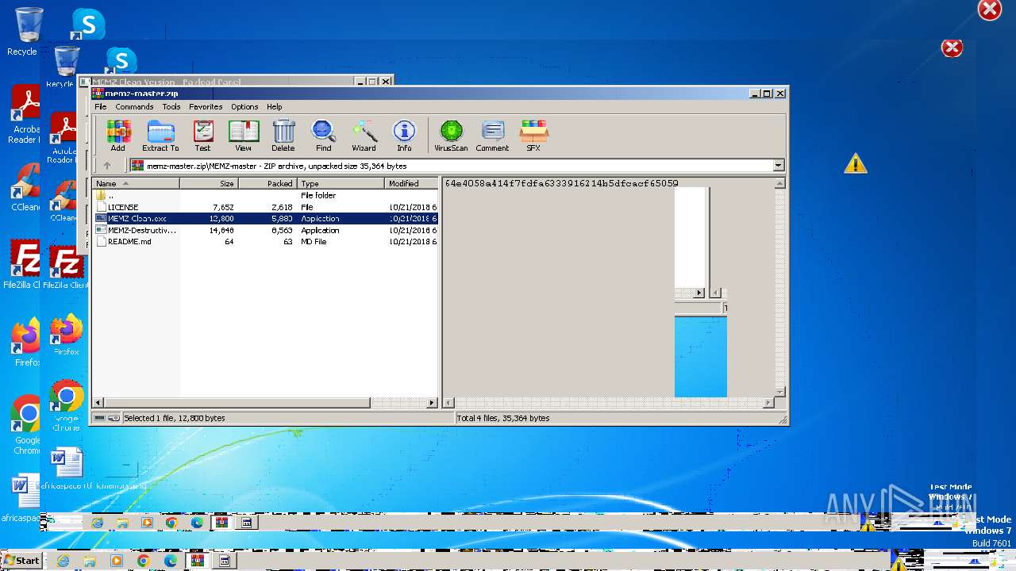Open the Options menu
The height and width of the screenshot is (571, 1016).
pos(244,106)
